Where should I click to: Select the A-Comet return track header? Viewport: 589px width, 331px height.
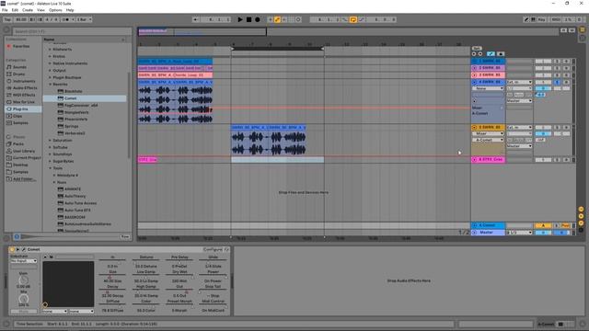pyautogui.click(x=489, y=225)
